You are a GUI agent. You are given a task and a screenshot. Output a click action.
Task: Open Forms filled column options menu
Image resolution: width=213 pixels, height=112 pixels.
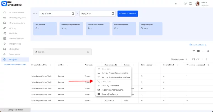(177, 65)
